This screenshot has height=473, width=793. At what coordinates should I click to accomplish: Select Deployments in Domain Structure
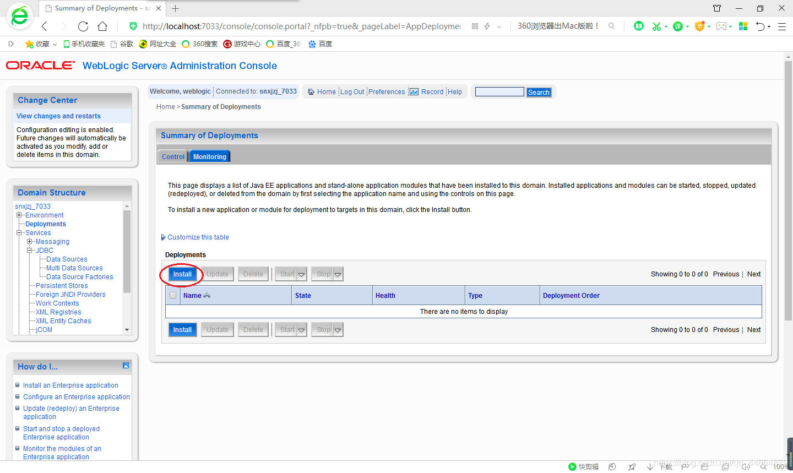46,224
